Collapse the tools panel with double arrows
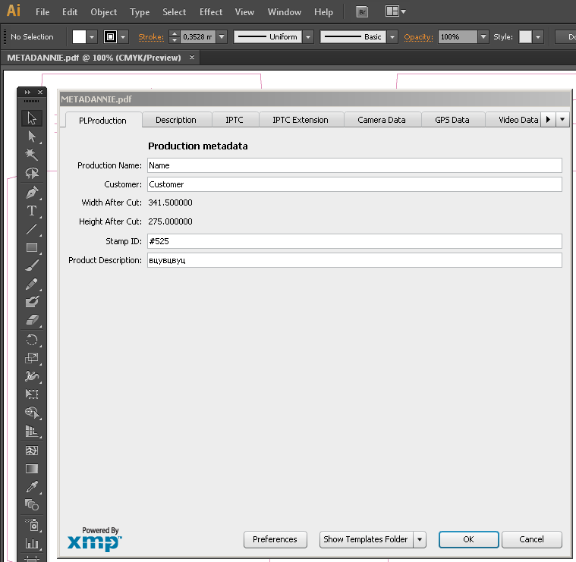The height and width of the screenshot is (562, 576). [x=27, y=92]
